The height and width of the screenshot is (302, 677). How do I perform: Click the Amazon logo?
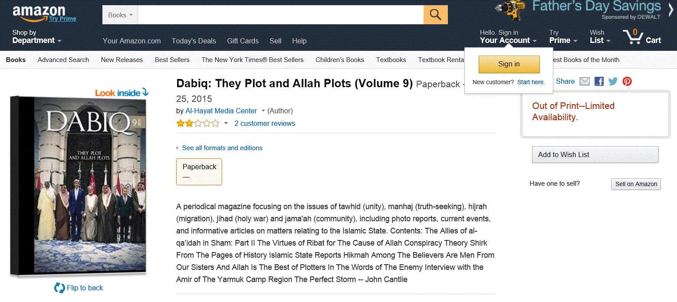pos(39,14)
